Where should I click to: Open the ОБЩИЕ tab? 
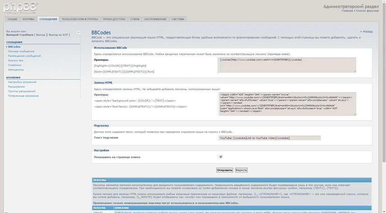tap(13, 19)
